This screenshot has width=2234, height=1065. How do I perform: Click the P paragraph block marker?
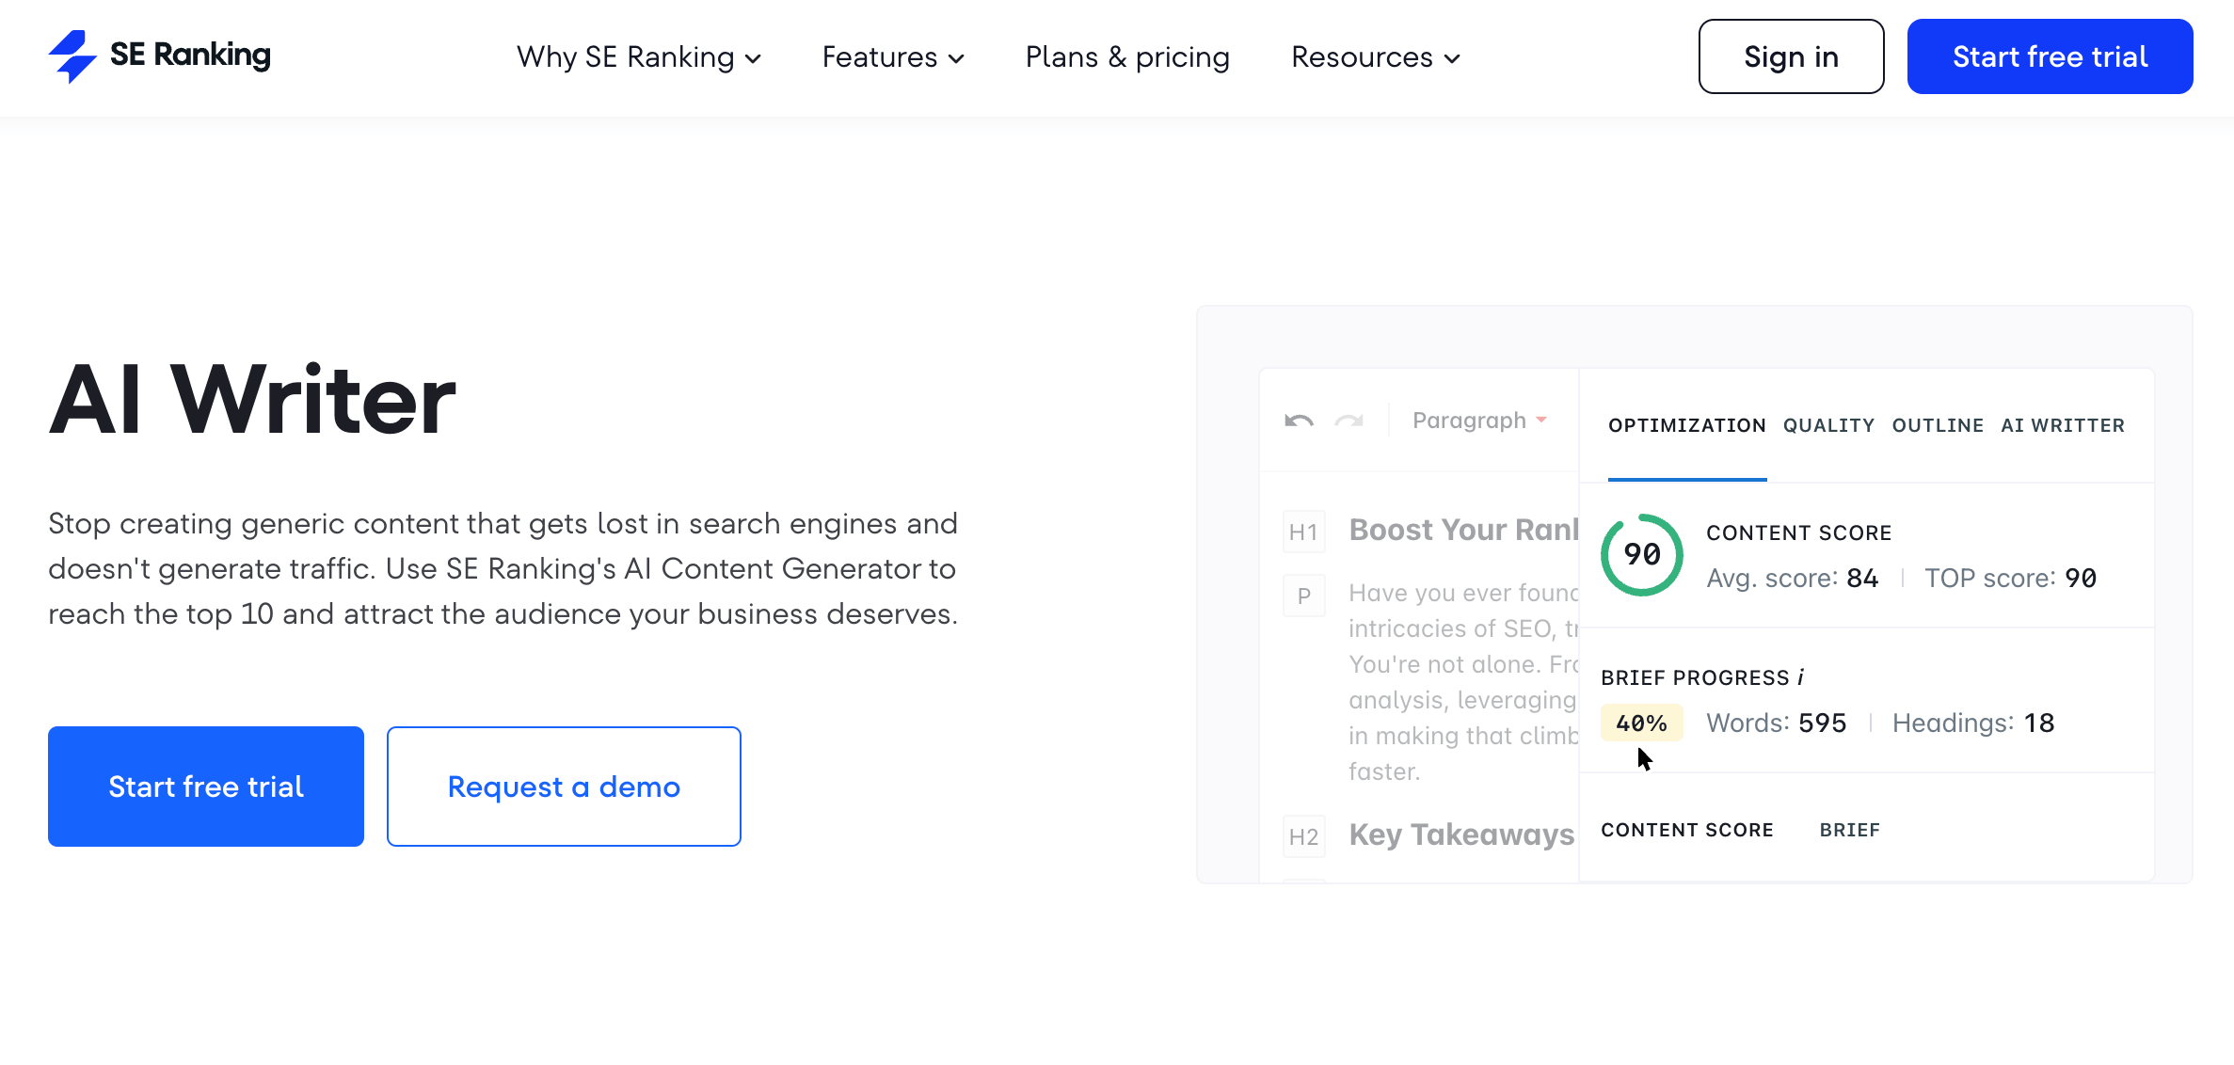pos(1303,596)
